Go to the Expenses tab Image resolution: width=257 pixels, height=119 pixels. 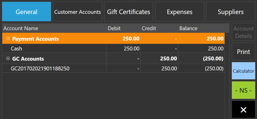[x=180, y=12]
